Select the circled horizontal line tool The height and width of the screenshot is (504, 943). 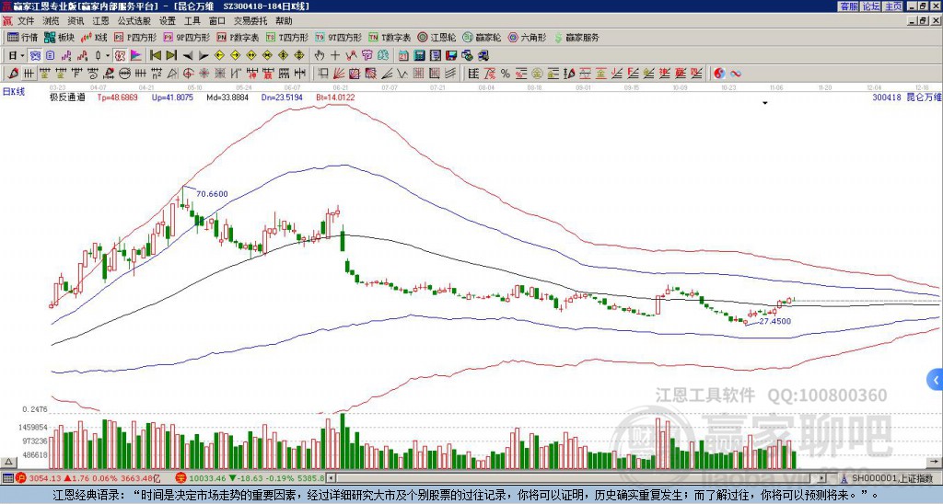pyautogui.click(x=124, y=74)
